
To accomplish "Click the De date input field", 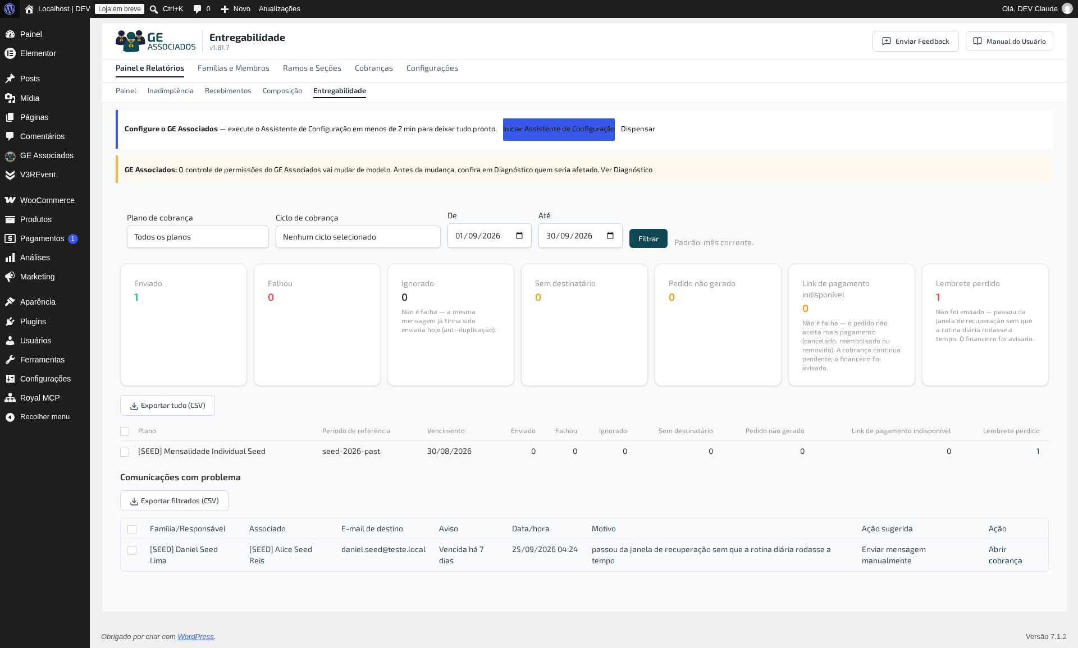I will coord(490,236).
